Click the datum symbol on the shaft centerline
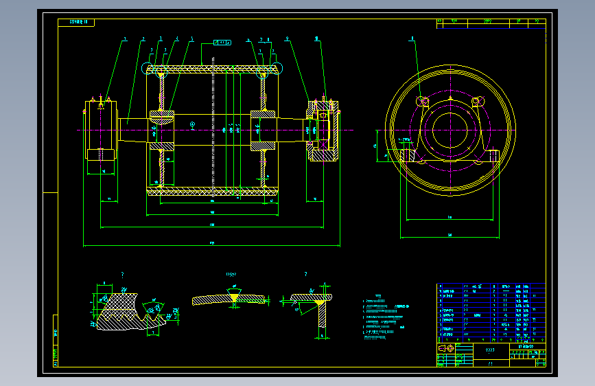This screenshot has height=386, width=595. (193, 126)
